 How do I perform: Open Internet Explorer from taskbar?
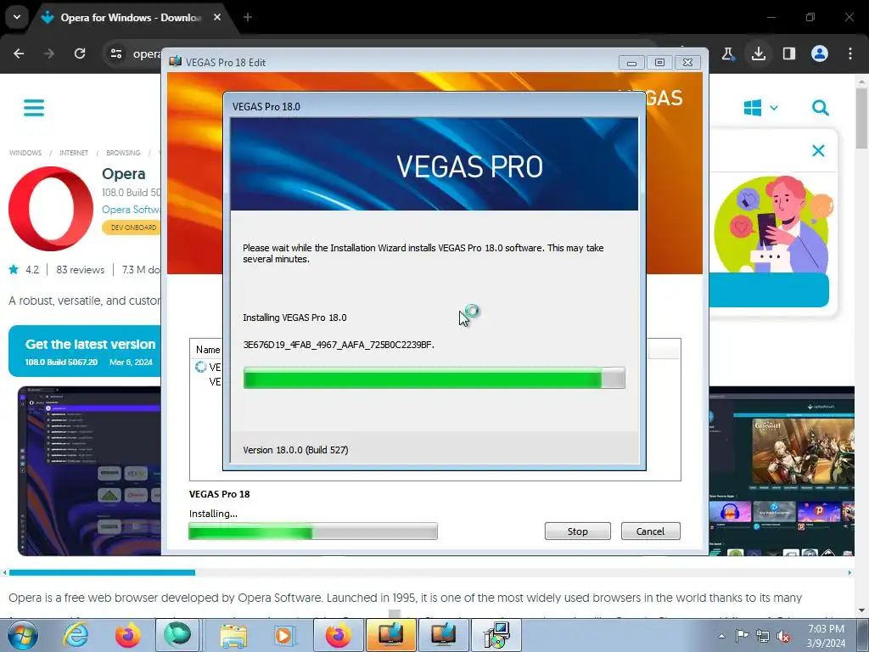76,635
